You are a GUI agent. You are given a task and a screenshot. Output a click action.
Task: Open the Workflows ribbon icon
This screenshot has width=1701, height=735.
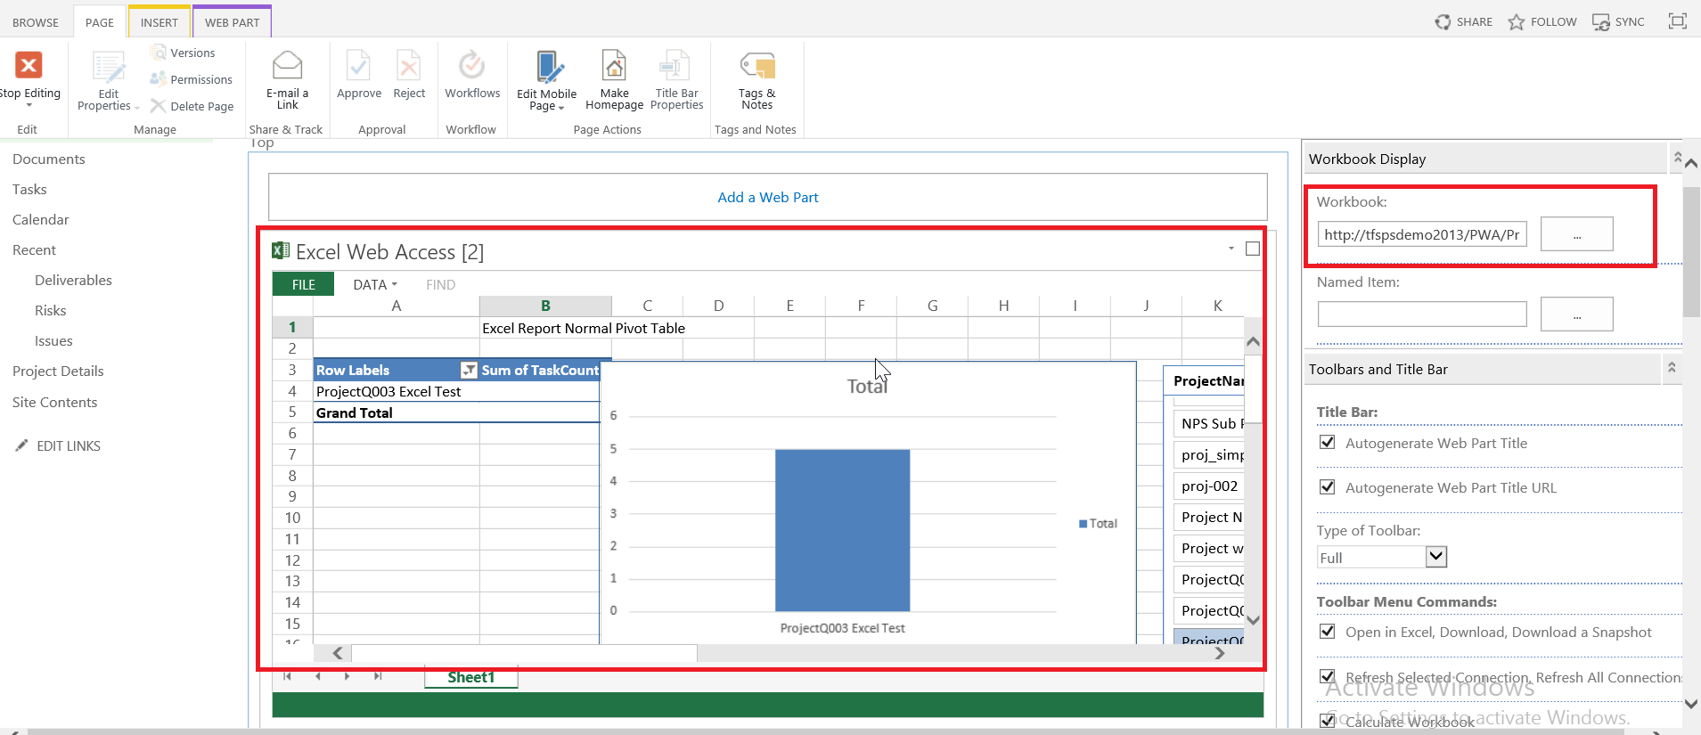(471, 66)
